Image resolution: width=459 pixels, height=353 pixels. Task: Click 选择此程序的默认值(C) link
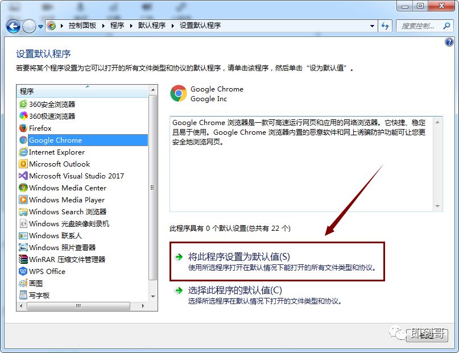click(x=235, y=290)
